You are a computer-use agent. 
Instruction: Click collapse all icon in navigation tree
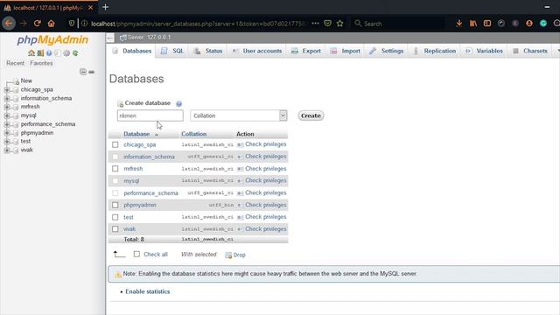pyautogui.click(x=83, y=72)
